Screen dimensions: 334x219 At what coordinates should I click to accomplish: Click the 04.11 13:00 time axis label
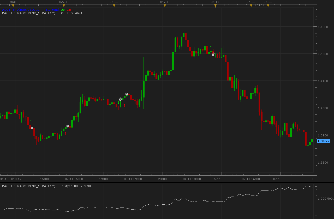pos(192,179)
